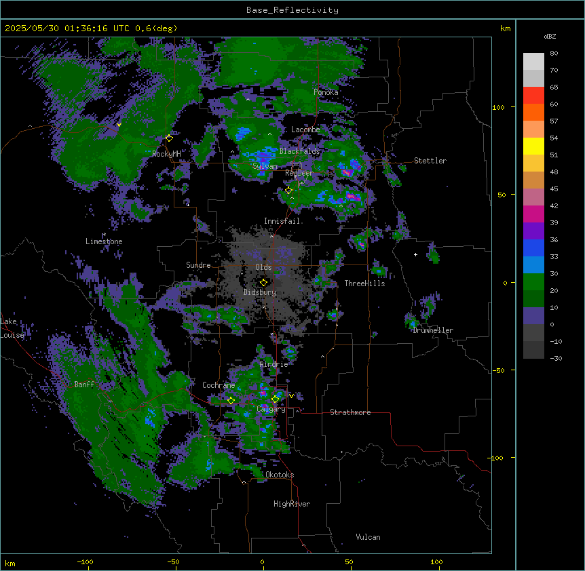Select the Strathmore label
This screenshot has height=571, width=585.
click(350, 412)
